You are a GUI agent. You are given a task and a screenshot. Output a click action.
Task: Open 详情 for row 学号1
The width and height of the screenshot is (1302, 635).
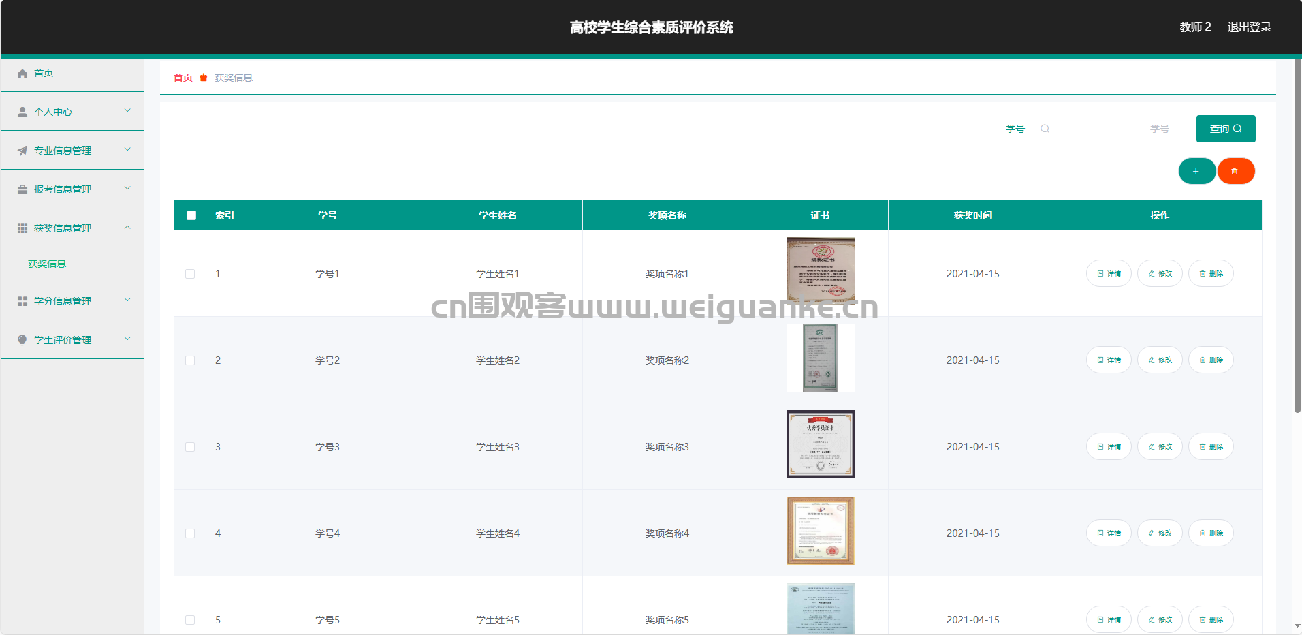[x=1109, y=274]
